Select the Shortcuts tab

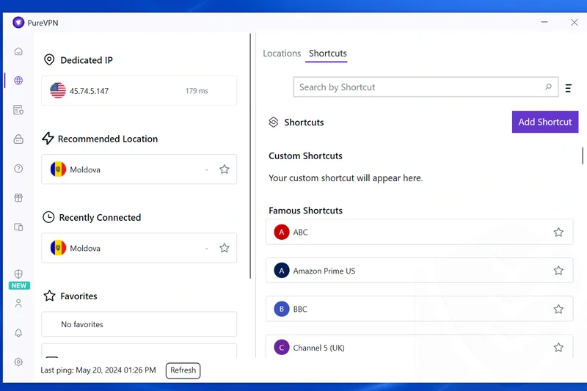coord(327,54)
